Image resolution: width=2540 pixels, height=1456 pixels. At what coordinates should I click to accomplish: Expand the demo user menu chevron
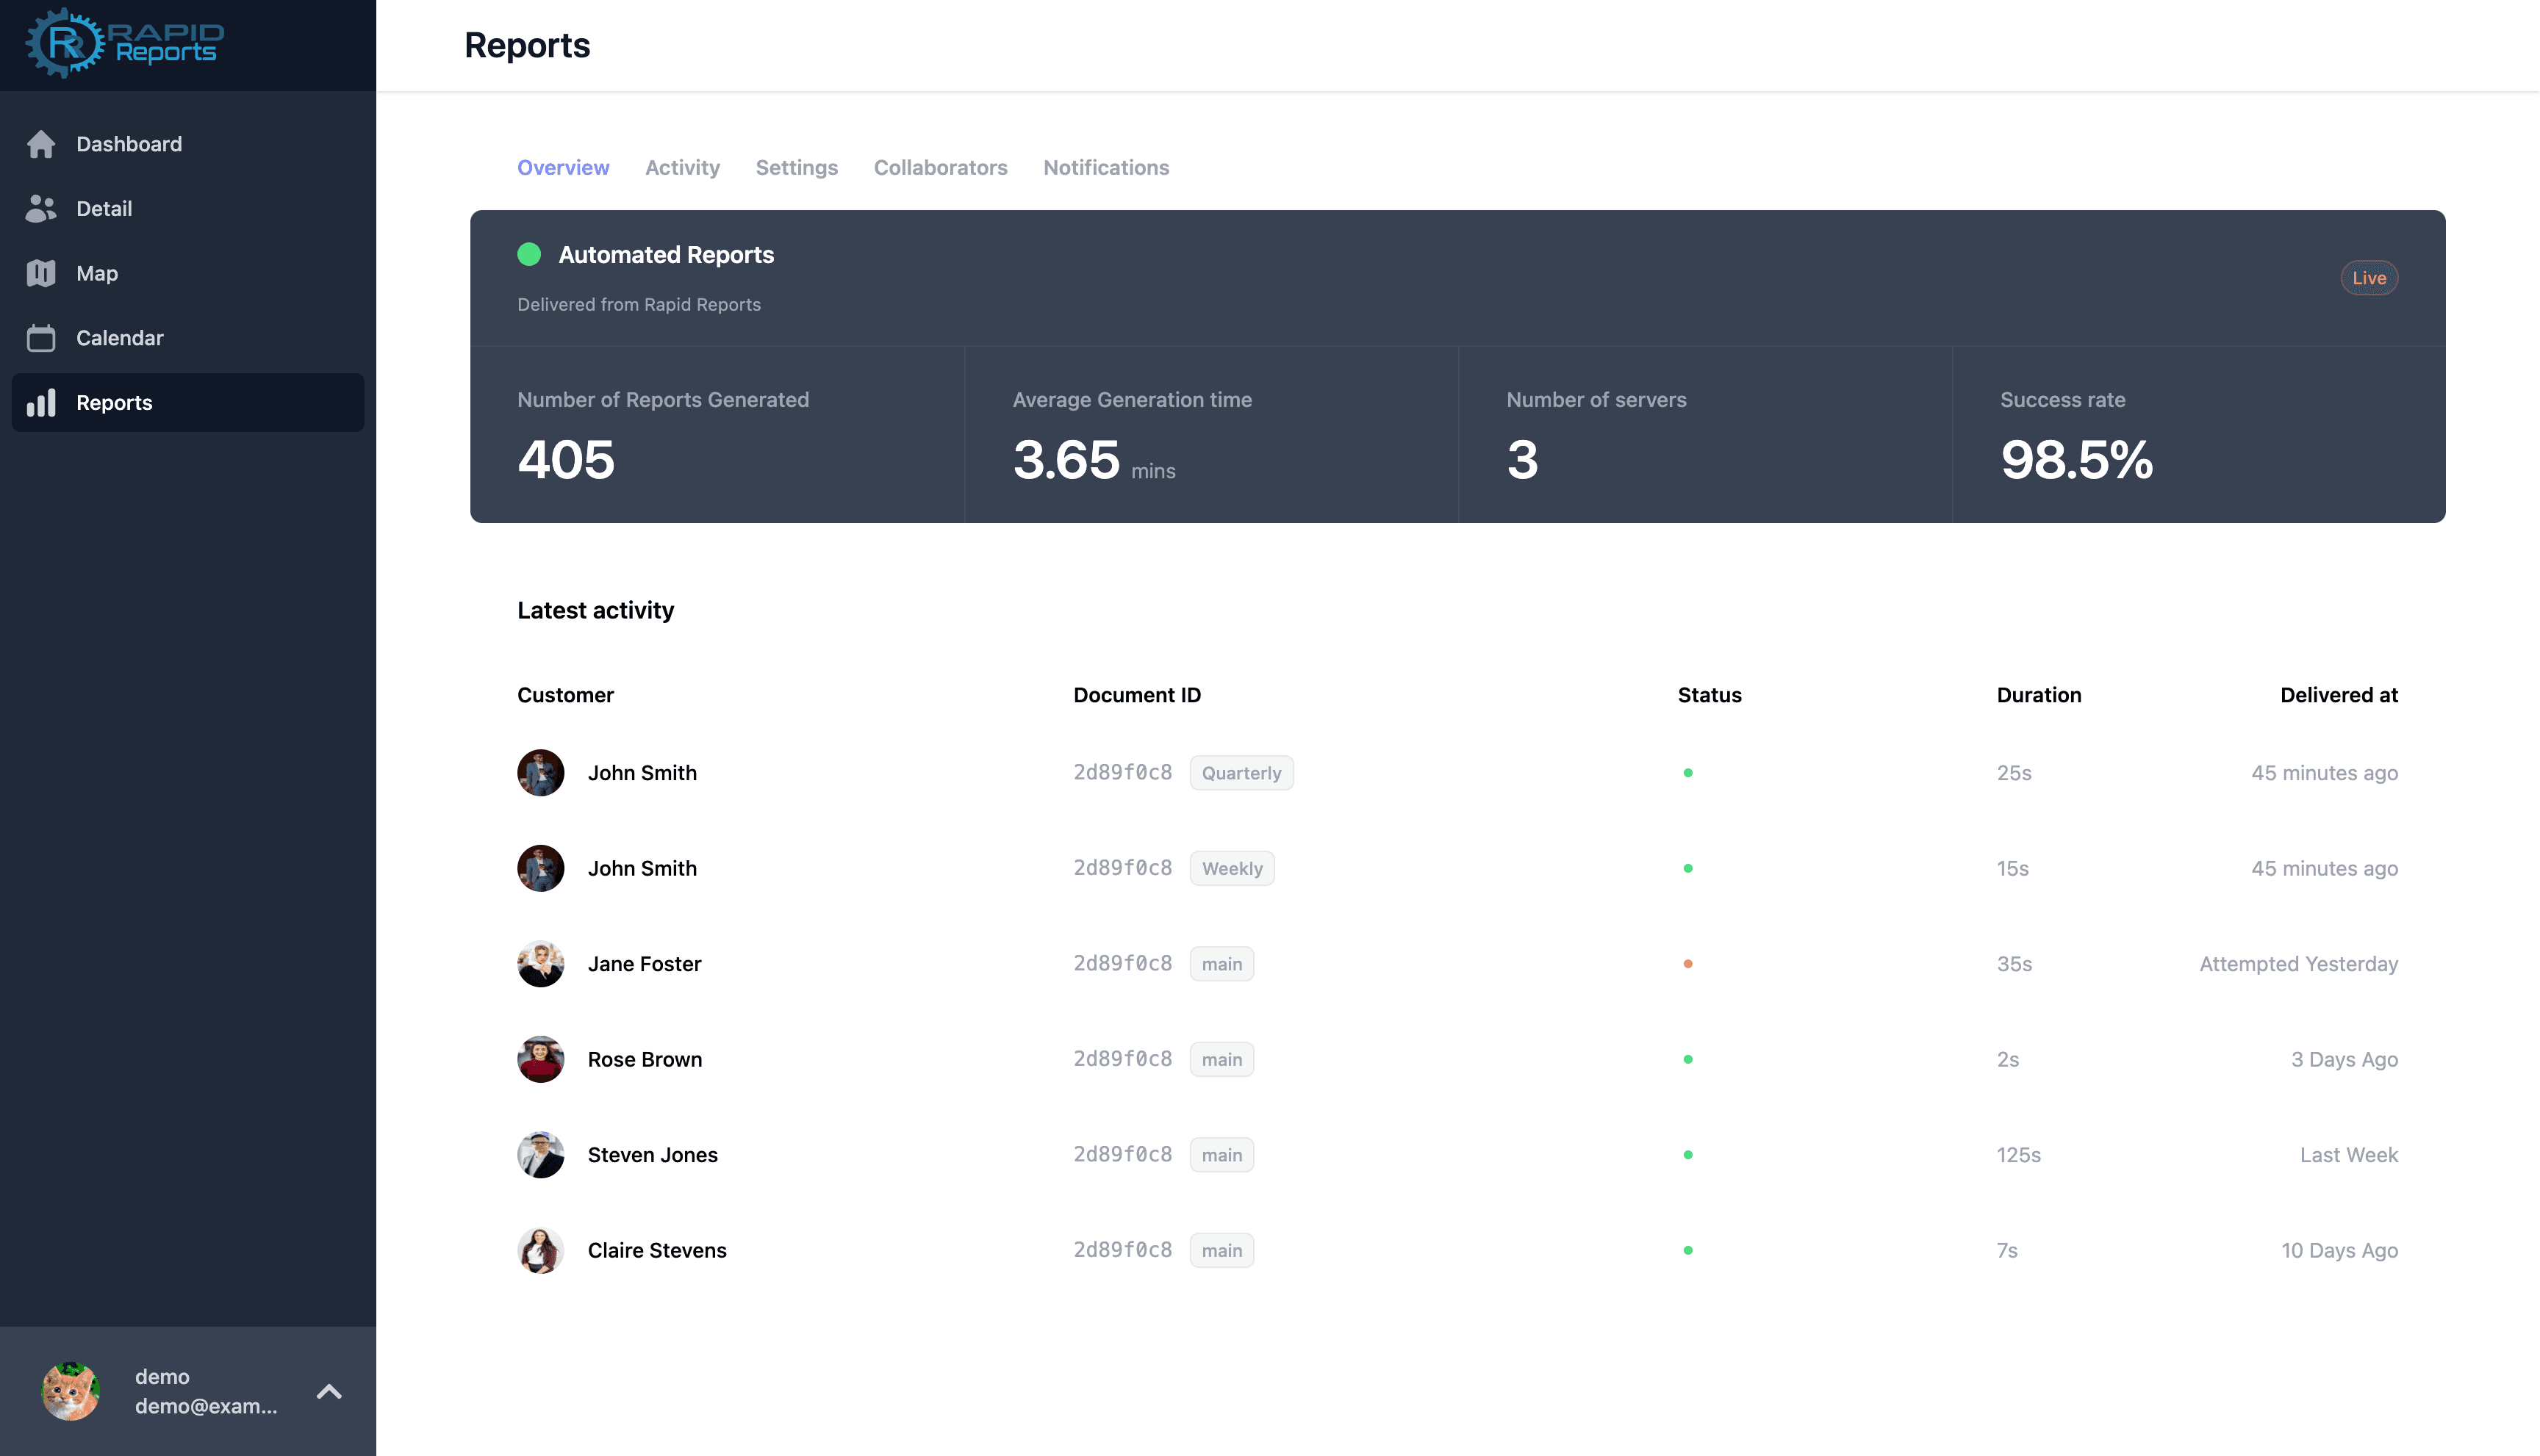click(x=329, y=1391)
